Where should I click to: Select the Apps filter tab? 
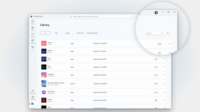pyautogui.click(x=57, y=33)
